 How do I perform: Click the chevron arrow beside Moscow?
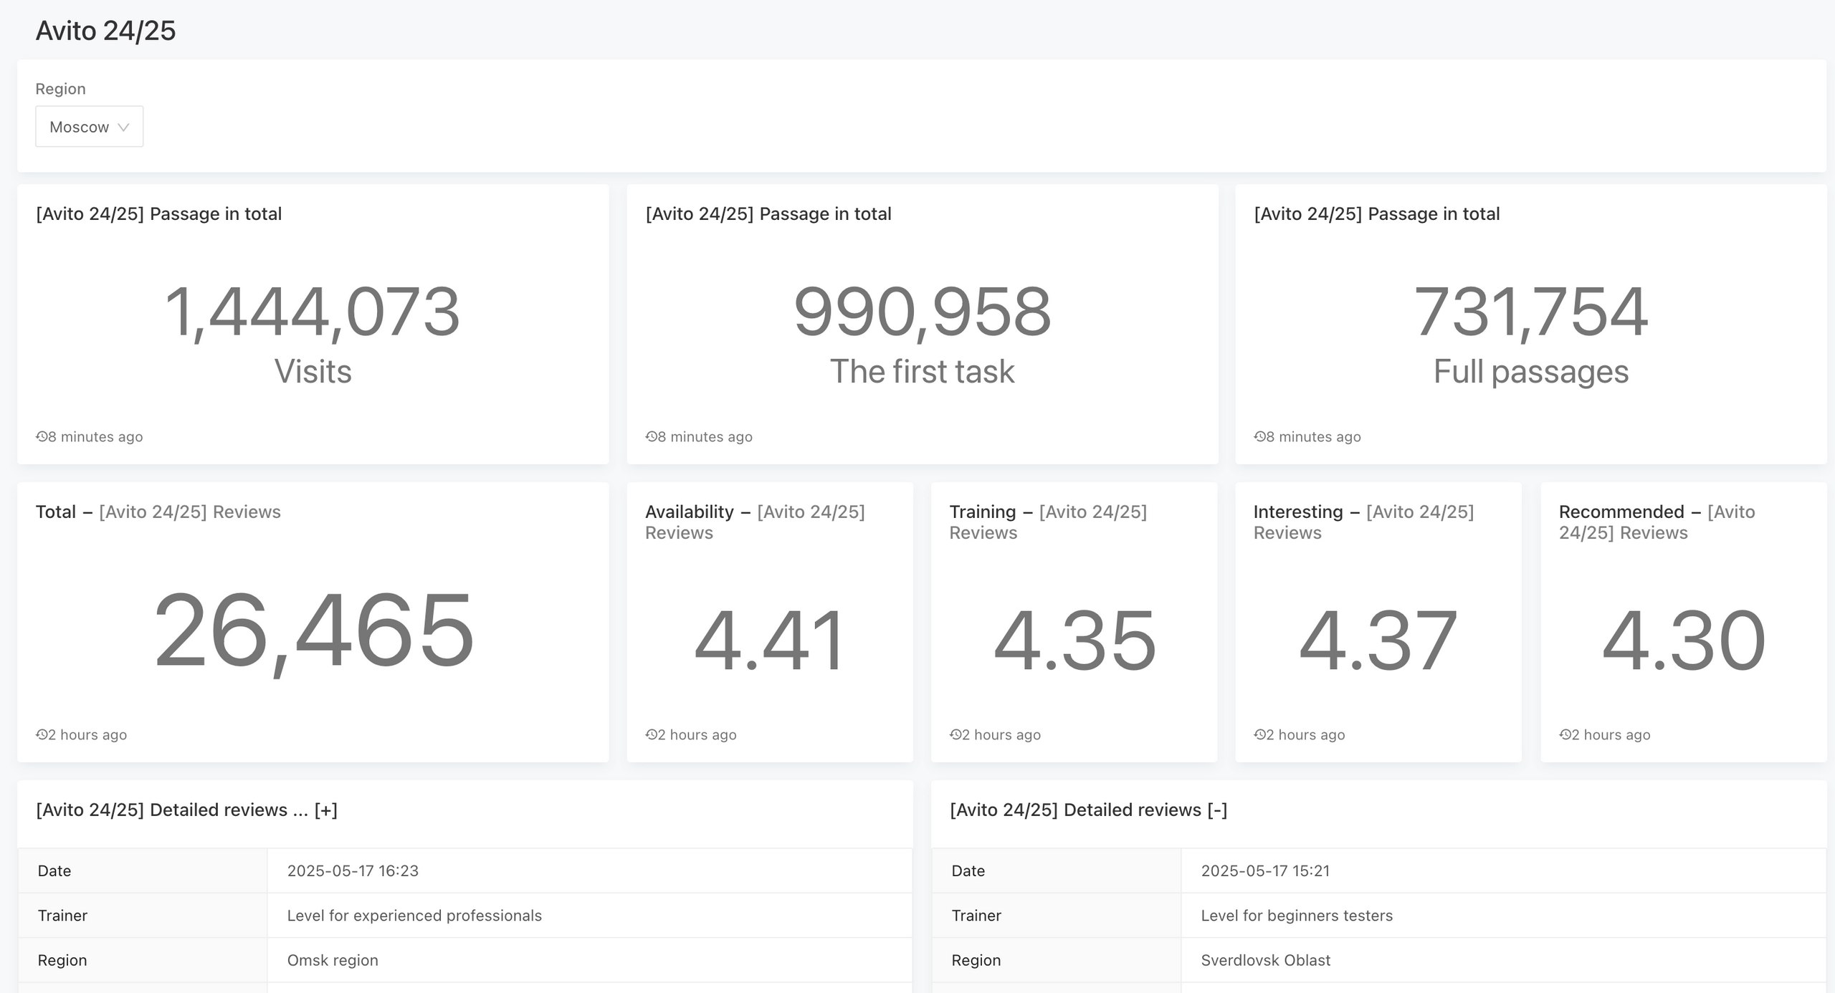[123, 127]
